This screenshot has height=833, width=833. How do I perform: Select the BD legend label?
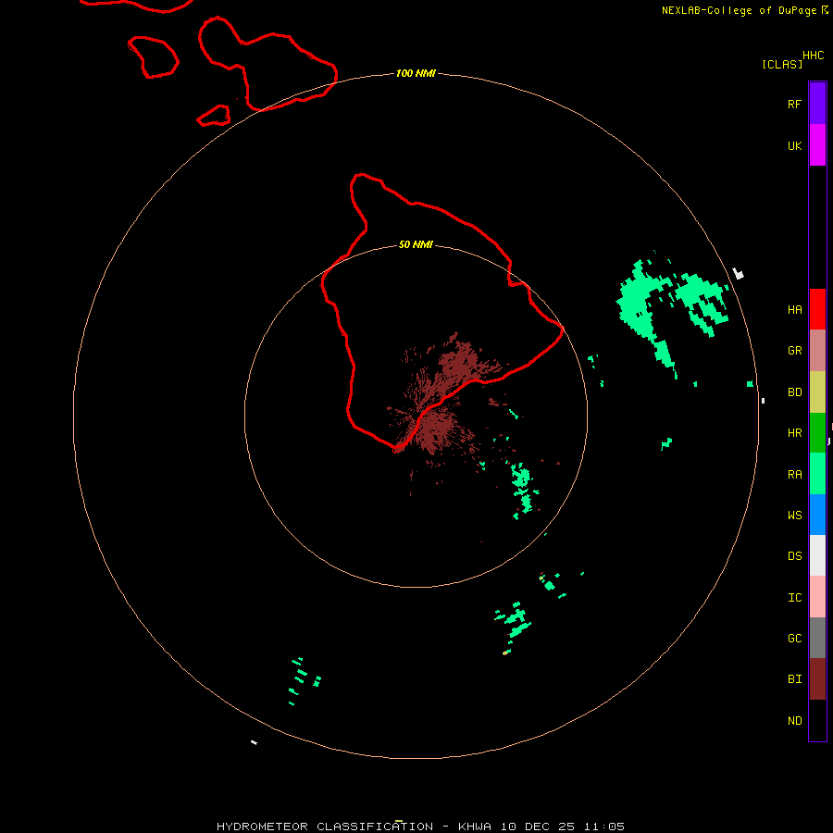coord(794,392)
